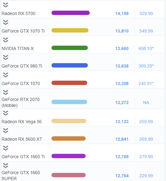Screen dimensions: 166x181
Task: Expand details chevron above Radeon RX 5700
Action: point(5,5)
